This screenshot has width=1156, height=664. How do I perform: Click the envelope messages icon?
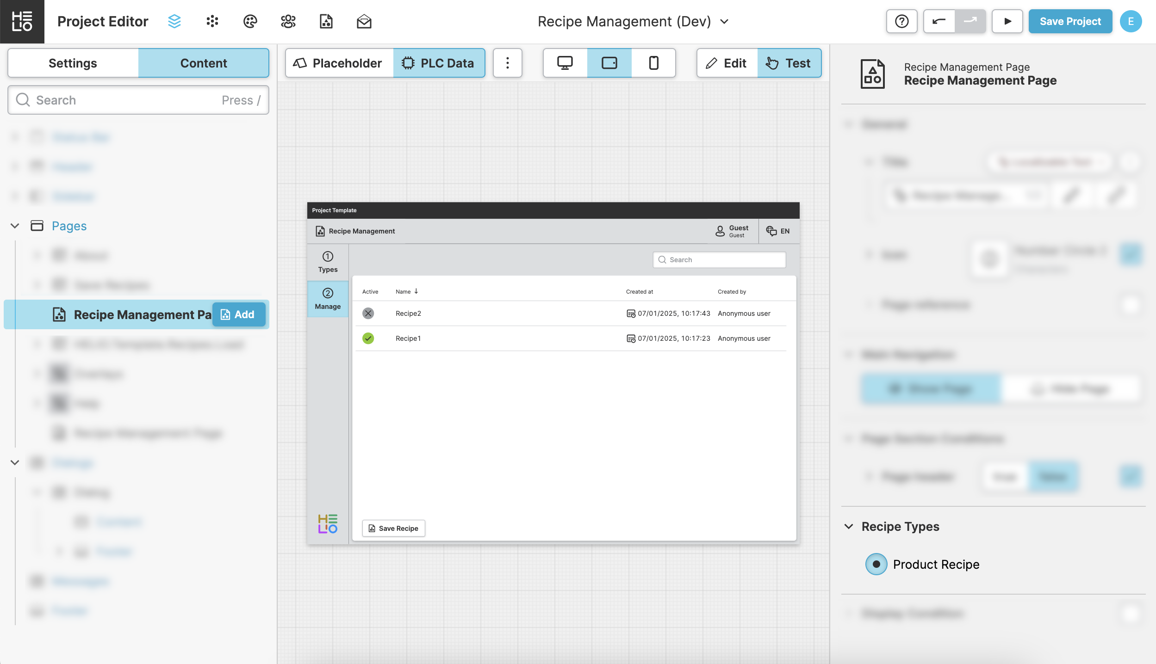tap(364, 21)
